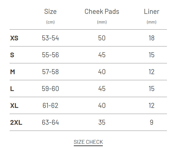Image resolution: width=173 pixels, height=148 pixels.
Task: Click the 61-62 size value
Action: click(x=50, y=105)
